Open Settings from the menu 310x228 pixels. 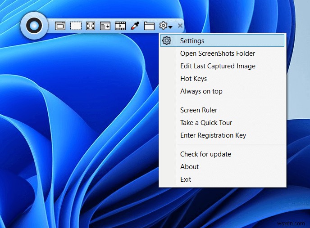[x=223, y=40]
